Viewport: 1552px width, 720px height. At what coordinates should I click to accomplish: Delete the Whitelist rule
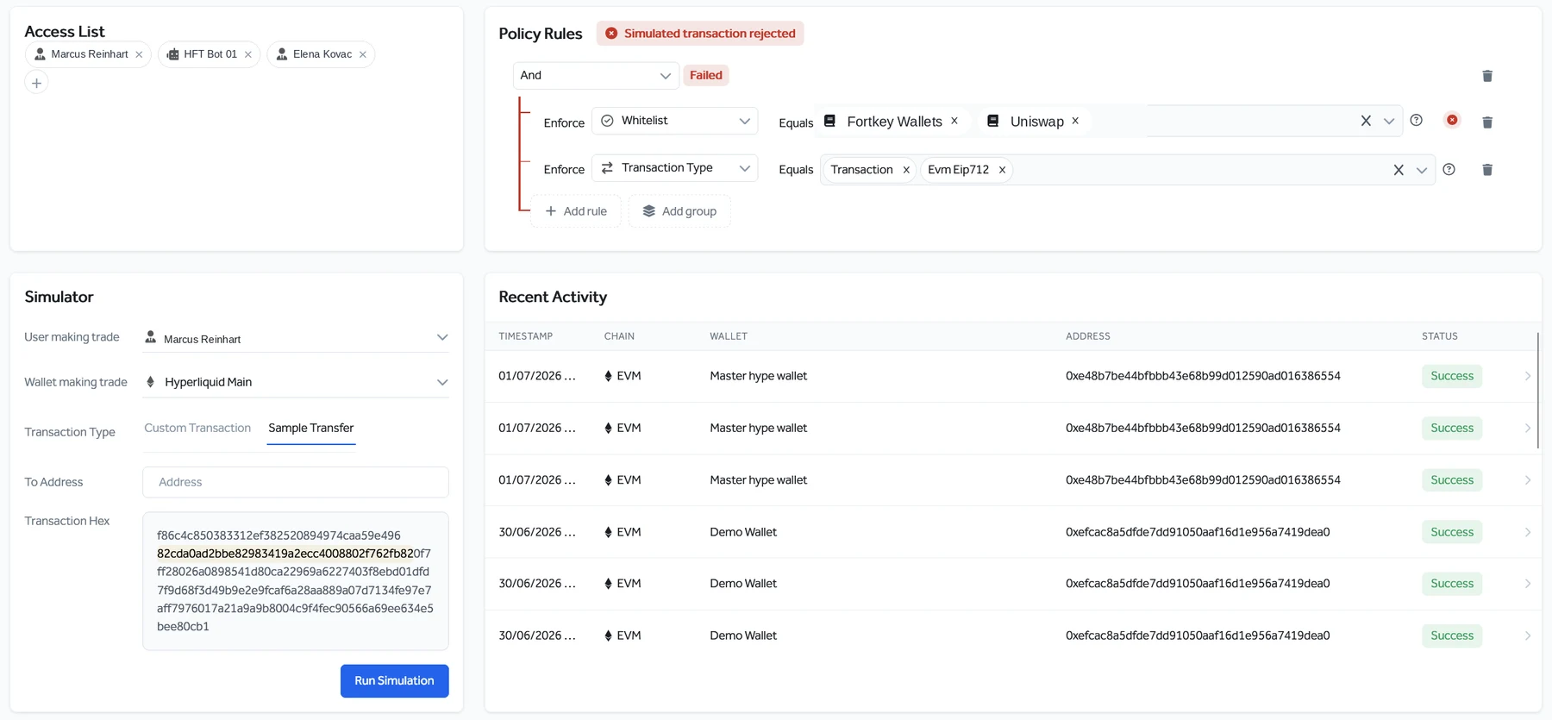[x=1487, y=122]
